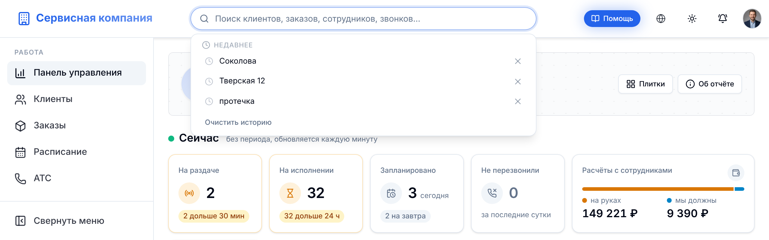This screenshot has height=240, width=769.
Task: Remove Соколова from recent searches
Action: (518, 61)
